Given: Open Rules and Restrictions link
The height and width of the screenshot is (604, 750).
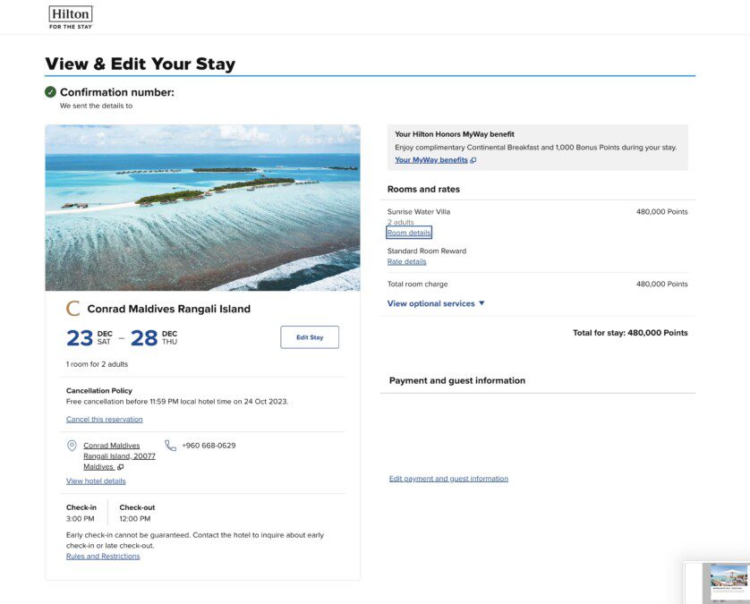Looking at the screenshot, I should [x=103, y=557].
